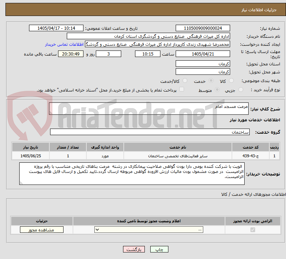Click the اطلاعات مجوزهای ارائه خدمت / کالا heading
The height and width of the screenshot is (259, 286).
pos(253,194)
